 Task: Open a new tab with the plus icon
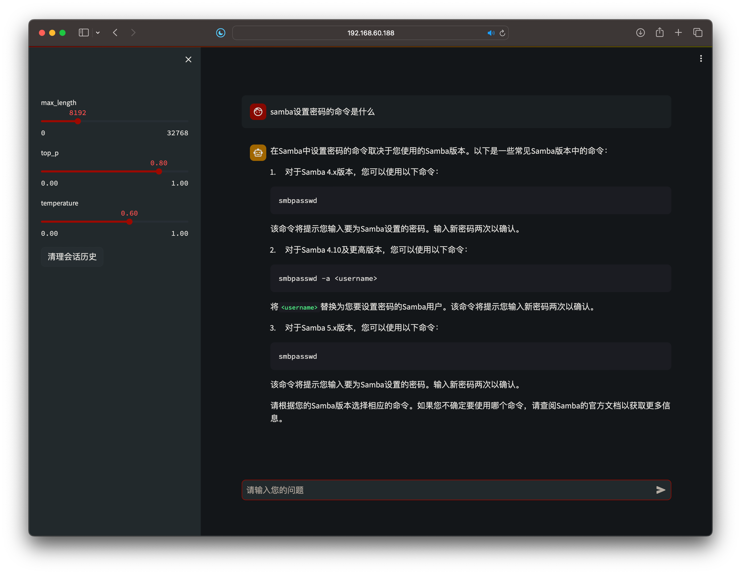coord(679,32)
